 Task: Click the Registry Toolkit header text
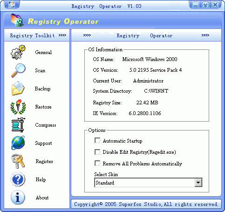tap(32, 35)
